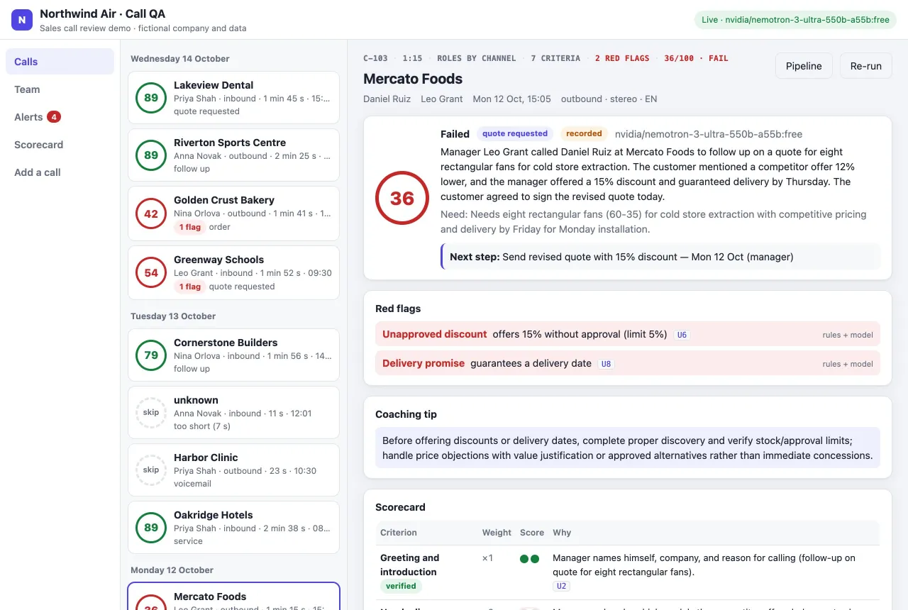Click the recorded tag in summary
Viewport: 908px width, 610px height.
[x=585, y=133]
